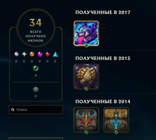Screen dimensions: 156x140
Task: Filter by the cyan triangle rarity gem
Action: [56, 54]
